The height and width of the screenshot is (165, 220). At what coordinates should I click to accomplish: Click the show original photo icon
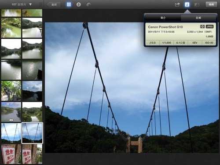point(197,5)
